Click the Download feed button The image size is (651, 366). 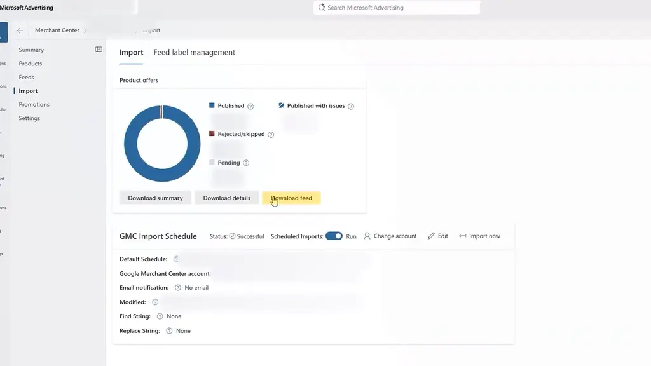(291, 198)
